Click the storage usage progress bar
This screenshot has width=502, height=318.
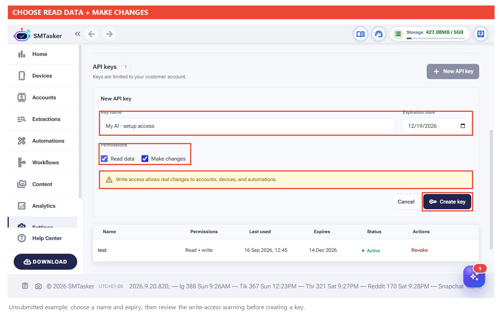tap(435, 38)
